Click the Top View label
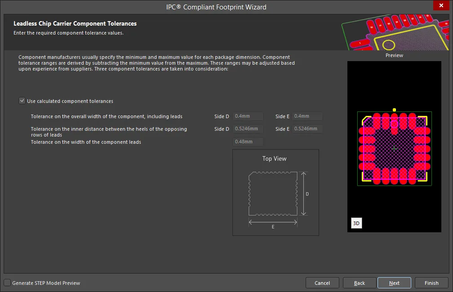This screenshot has height=292, width=453. (x=275, y=159)
